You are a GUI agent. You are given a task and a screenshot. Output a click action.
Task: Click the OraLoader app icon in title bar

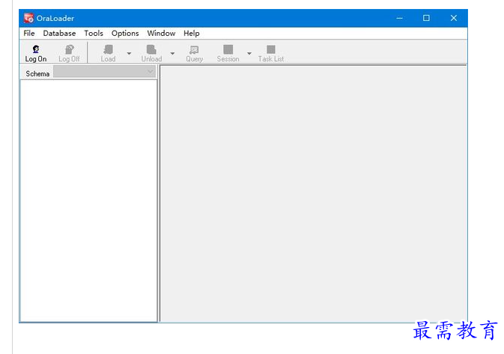[28, 18]
